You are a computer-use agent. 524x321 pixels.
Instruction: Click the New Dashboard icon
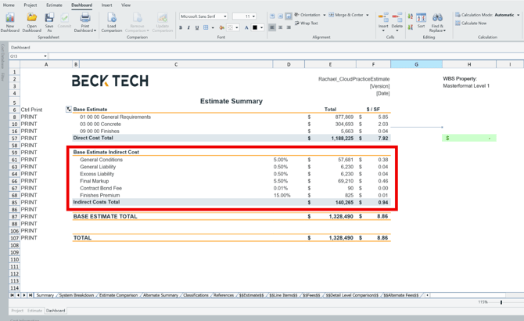(10, 17)
